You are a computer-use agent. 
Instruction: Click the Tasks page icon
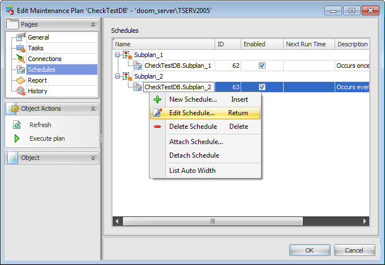20,48
